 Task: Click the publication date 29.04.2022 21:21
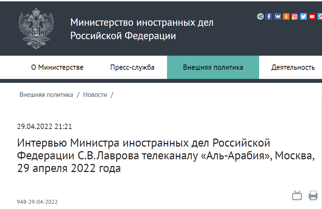(44, 127)
